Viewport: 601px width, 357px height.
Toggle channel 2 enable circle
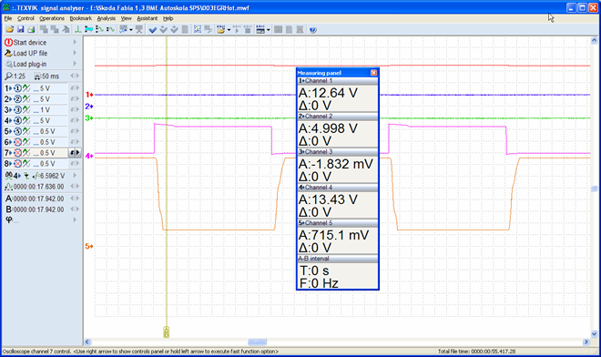click(x=17, y=99)
